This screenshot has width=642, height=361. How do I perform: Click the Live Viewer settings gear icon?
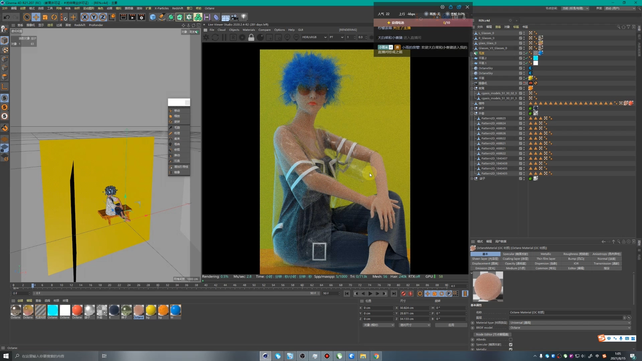click(x=242, y=37)
